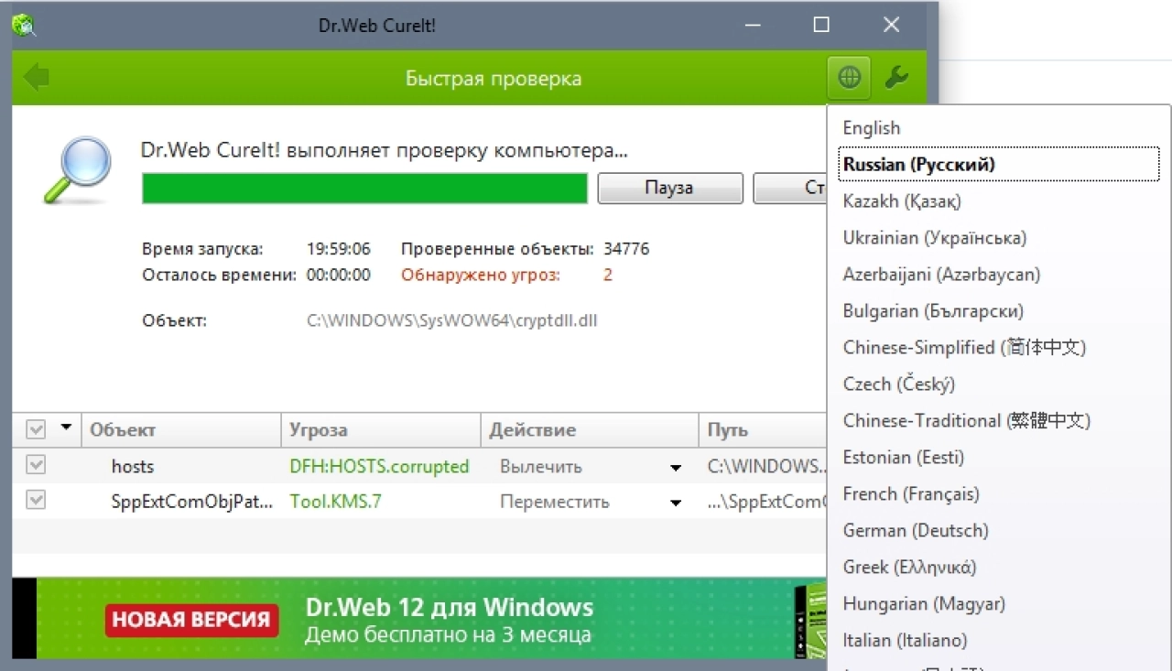Toggle the hosts row checkbox
This screenshot has height=671, width=1172.
[36, 465]
